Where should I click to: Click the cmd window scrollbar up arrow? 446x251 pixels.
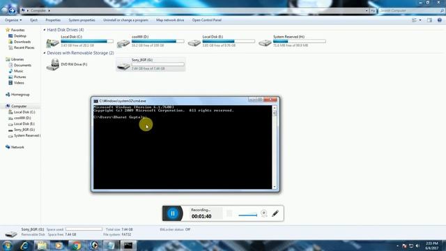[x=275, y=108]
